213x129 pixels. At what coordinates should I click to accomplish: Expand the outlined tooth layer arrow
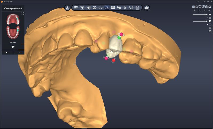click(207, 24)
